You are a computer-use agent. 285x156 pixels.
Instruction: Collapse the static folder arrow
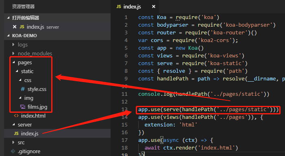[17, 71]
